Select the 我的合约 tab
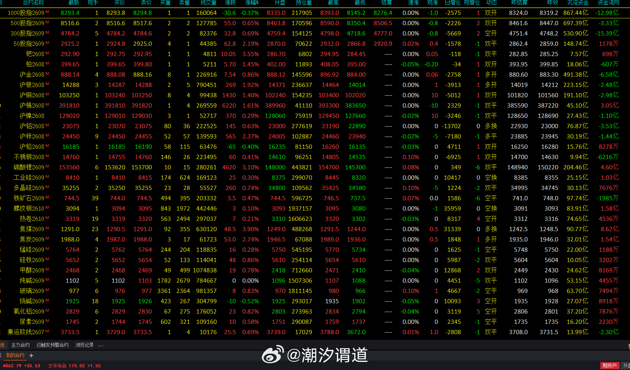This screenshot has width=630, height=370. (x=15, y=355)
